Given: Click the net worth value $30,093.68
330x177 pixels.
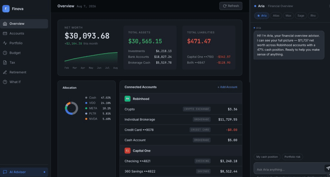Looking at the screenshot, I should coord(87,36).
